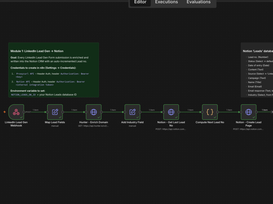Click the 'Notion - Create Lead Page' node label
The width and height of the screenshot is (273, 204).
coord(249,124)
